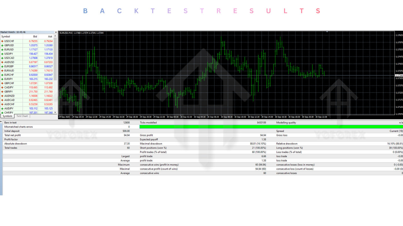This screenshot has height=226, width=403.
Task: Click the EURCHF diamond icon
Action: coord(3,75)
